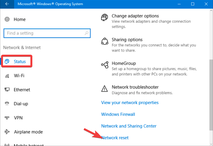Click the Sharing options icon
The image size is (213, 146).
coord(105,41)
